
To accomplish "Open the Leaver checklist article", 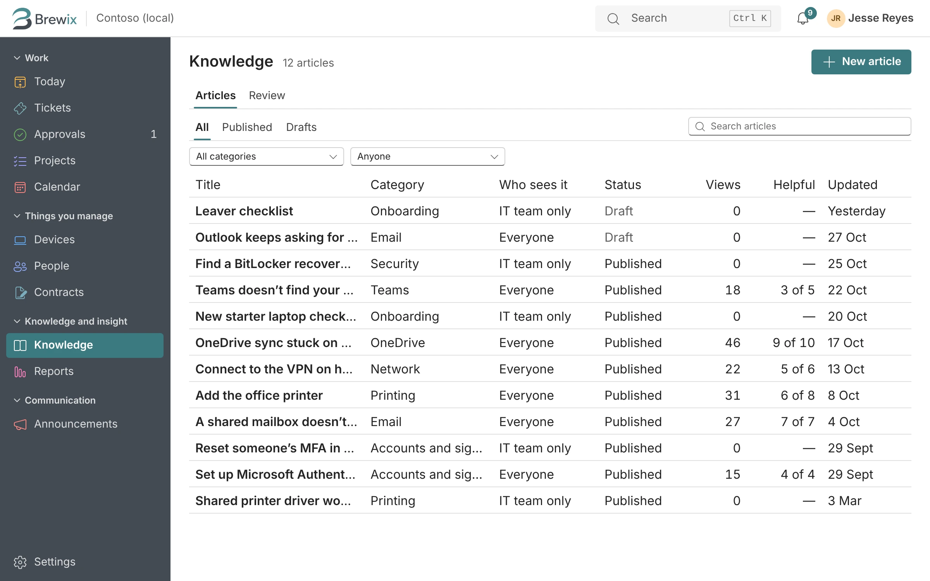I will (244, 211).
